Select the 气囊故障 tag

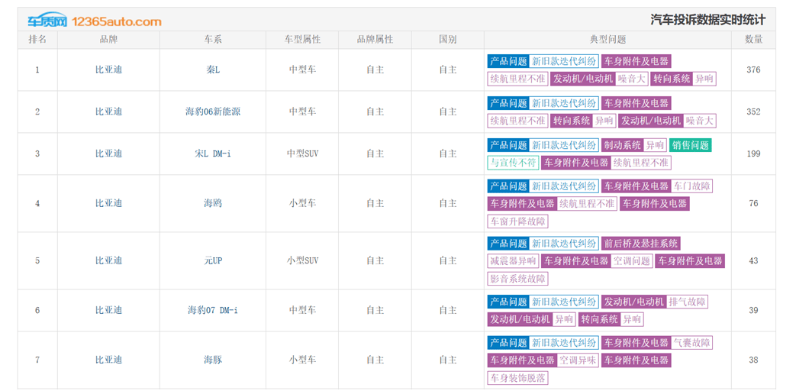(x=692, y=343)
